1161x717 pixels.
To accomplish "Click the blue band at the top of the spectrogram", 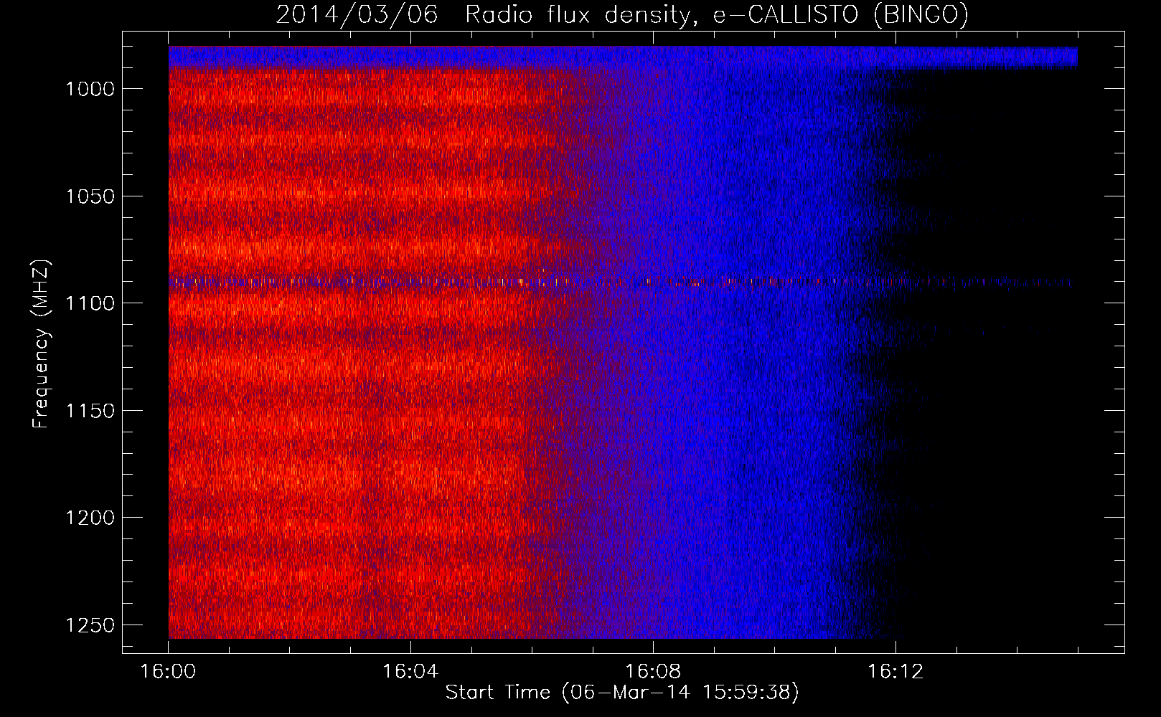I will (623, 57).
